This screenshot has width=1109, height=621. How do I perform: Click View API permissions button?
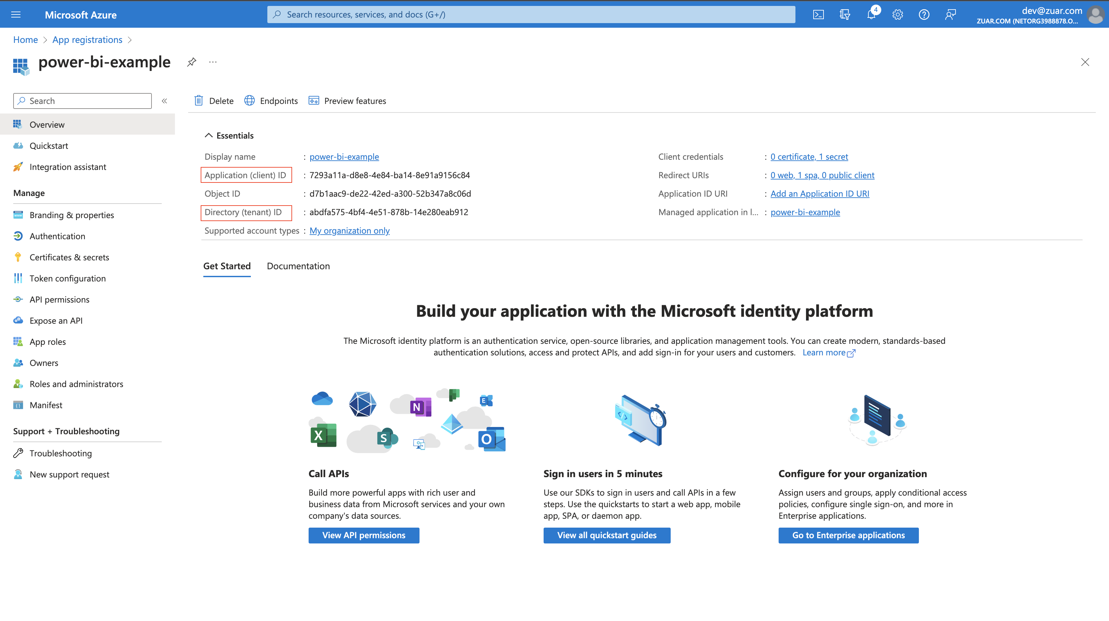click(x=364, y=535)
